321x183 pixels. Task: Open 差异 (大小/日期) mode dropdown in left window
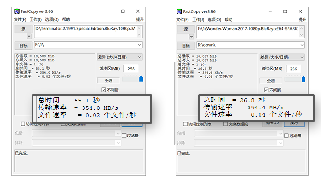(x=120, y=57)
